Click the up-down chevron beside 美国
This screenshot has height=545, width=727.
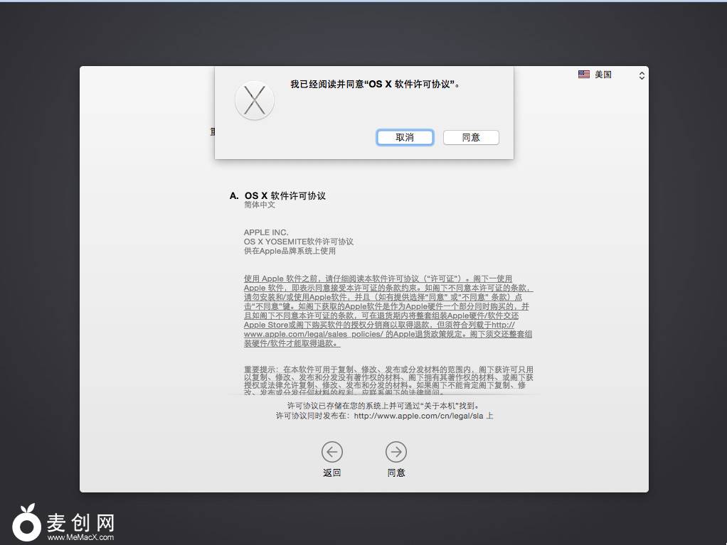[641, 75]
